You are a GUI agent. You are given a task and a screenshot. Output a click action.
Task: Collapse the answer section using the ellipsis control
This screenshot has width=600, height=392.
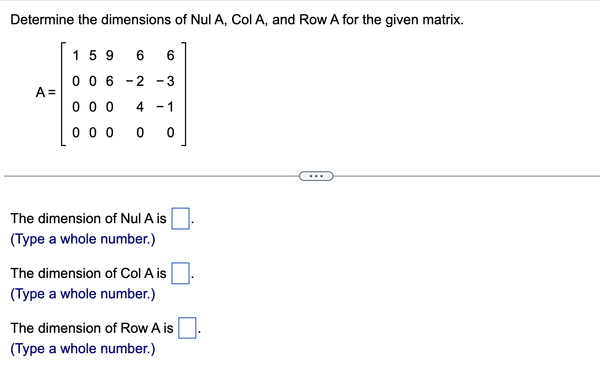[316, 176]
